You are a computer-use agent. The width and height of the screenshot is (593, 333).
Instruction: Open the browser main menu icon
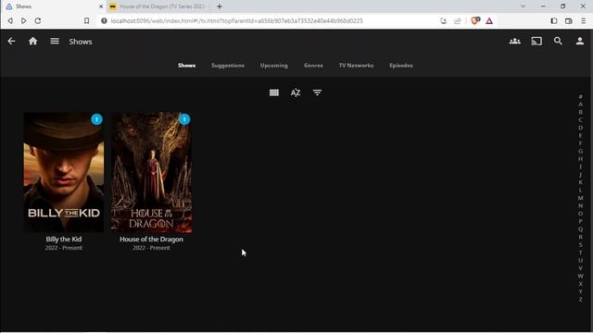point(583,20)
